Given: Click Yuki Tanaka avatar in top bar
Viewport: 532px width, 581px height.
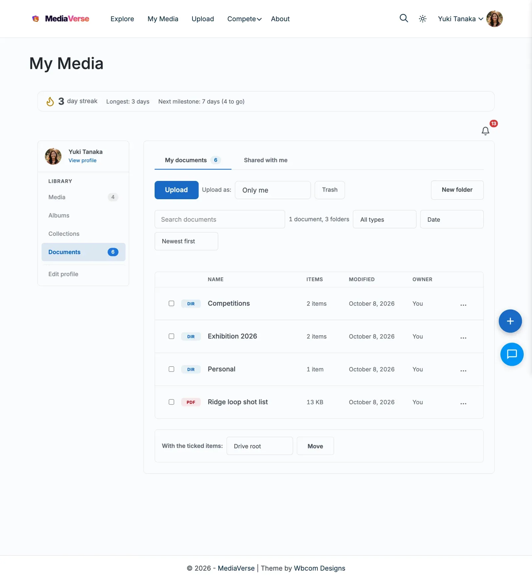Looking at the screenshot, I should pyautogui.click(x=494, y=19).
